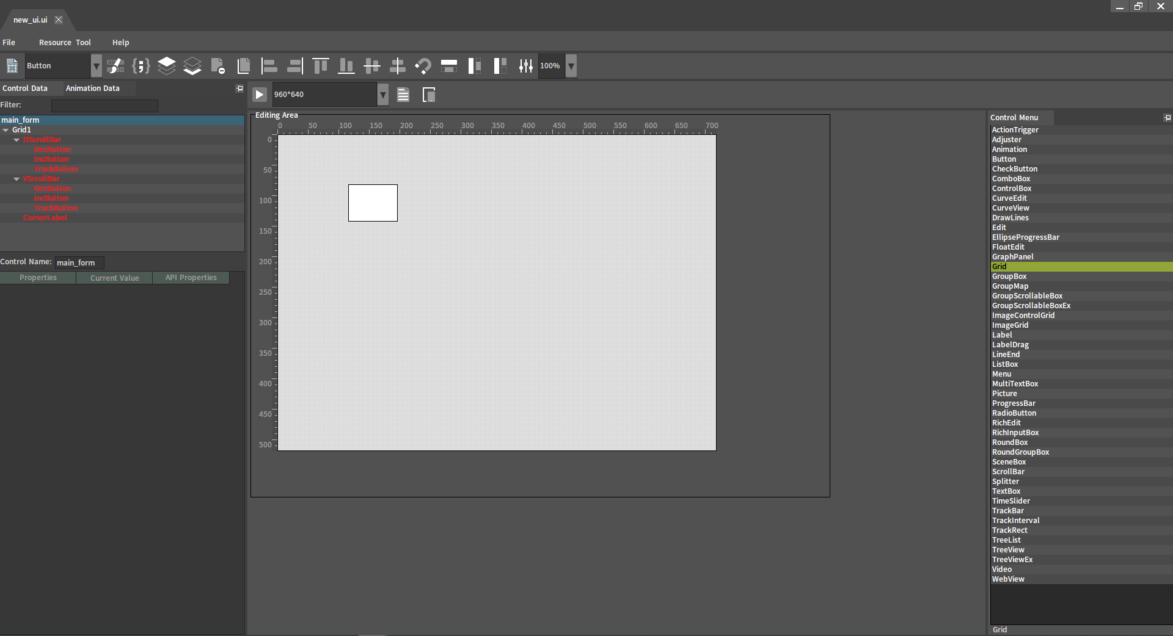Collapse the VScrollBar tree node
The width and height of the screenshot is (1173, 636).
(x=16, y=179)
